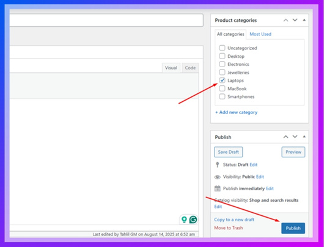
Task: Click the Publish panel heading
Action: pos(223,137)
